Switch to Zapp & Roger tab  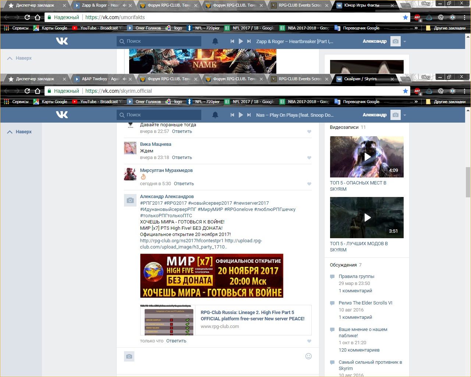click(x=100, y=5)
